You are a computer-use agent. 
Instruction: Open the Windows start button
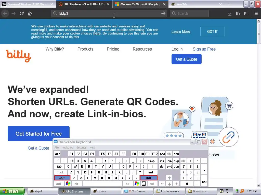point(12,191)
